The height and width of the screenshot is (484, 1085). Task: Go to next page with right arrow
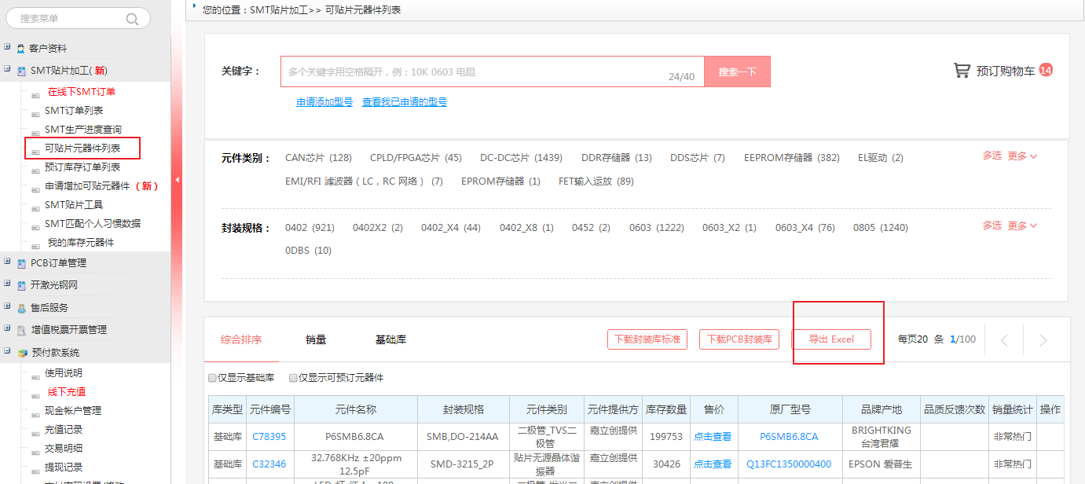pyautogui.click(x=1043, y=340)
